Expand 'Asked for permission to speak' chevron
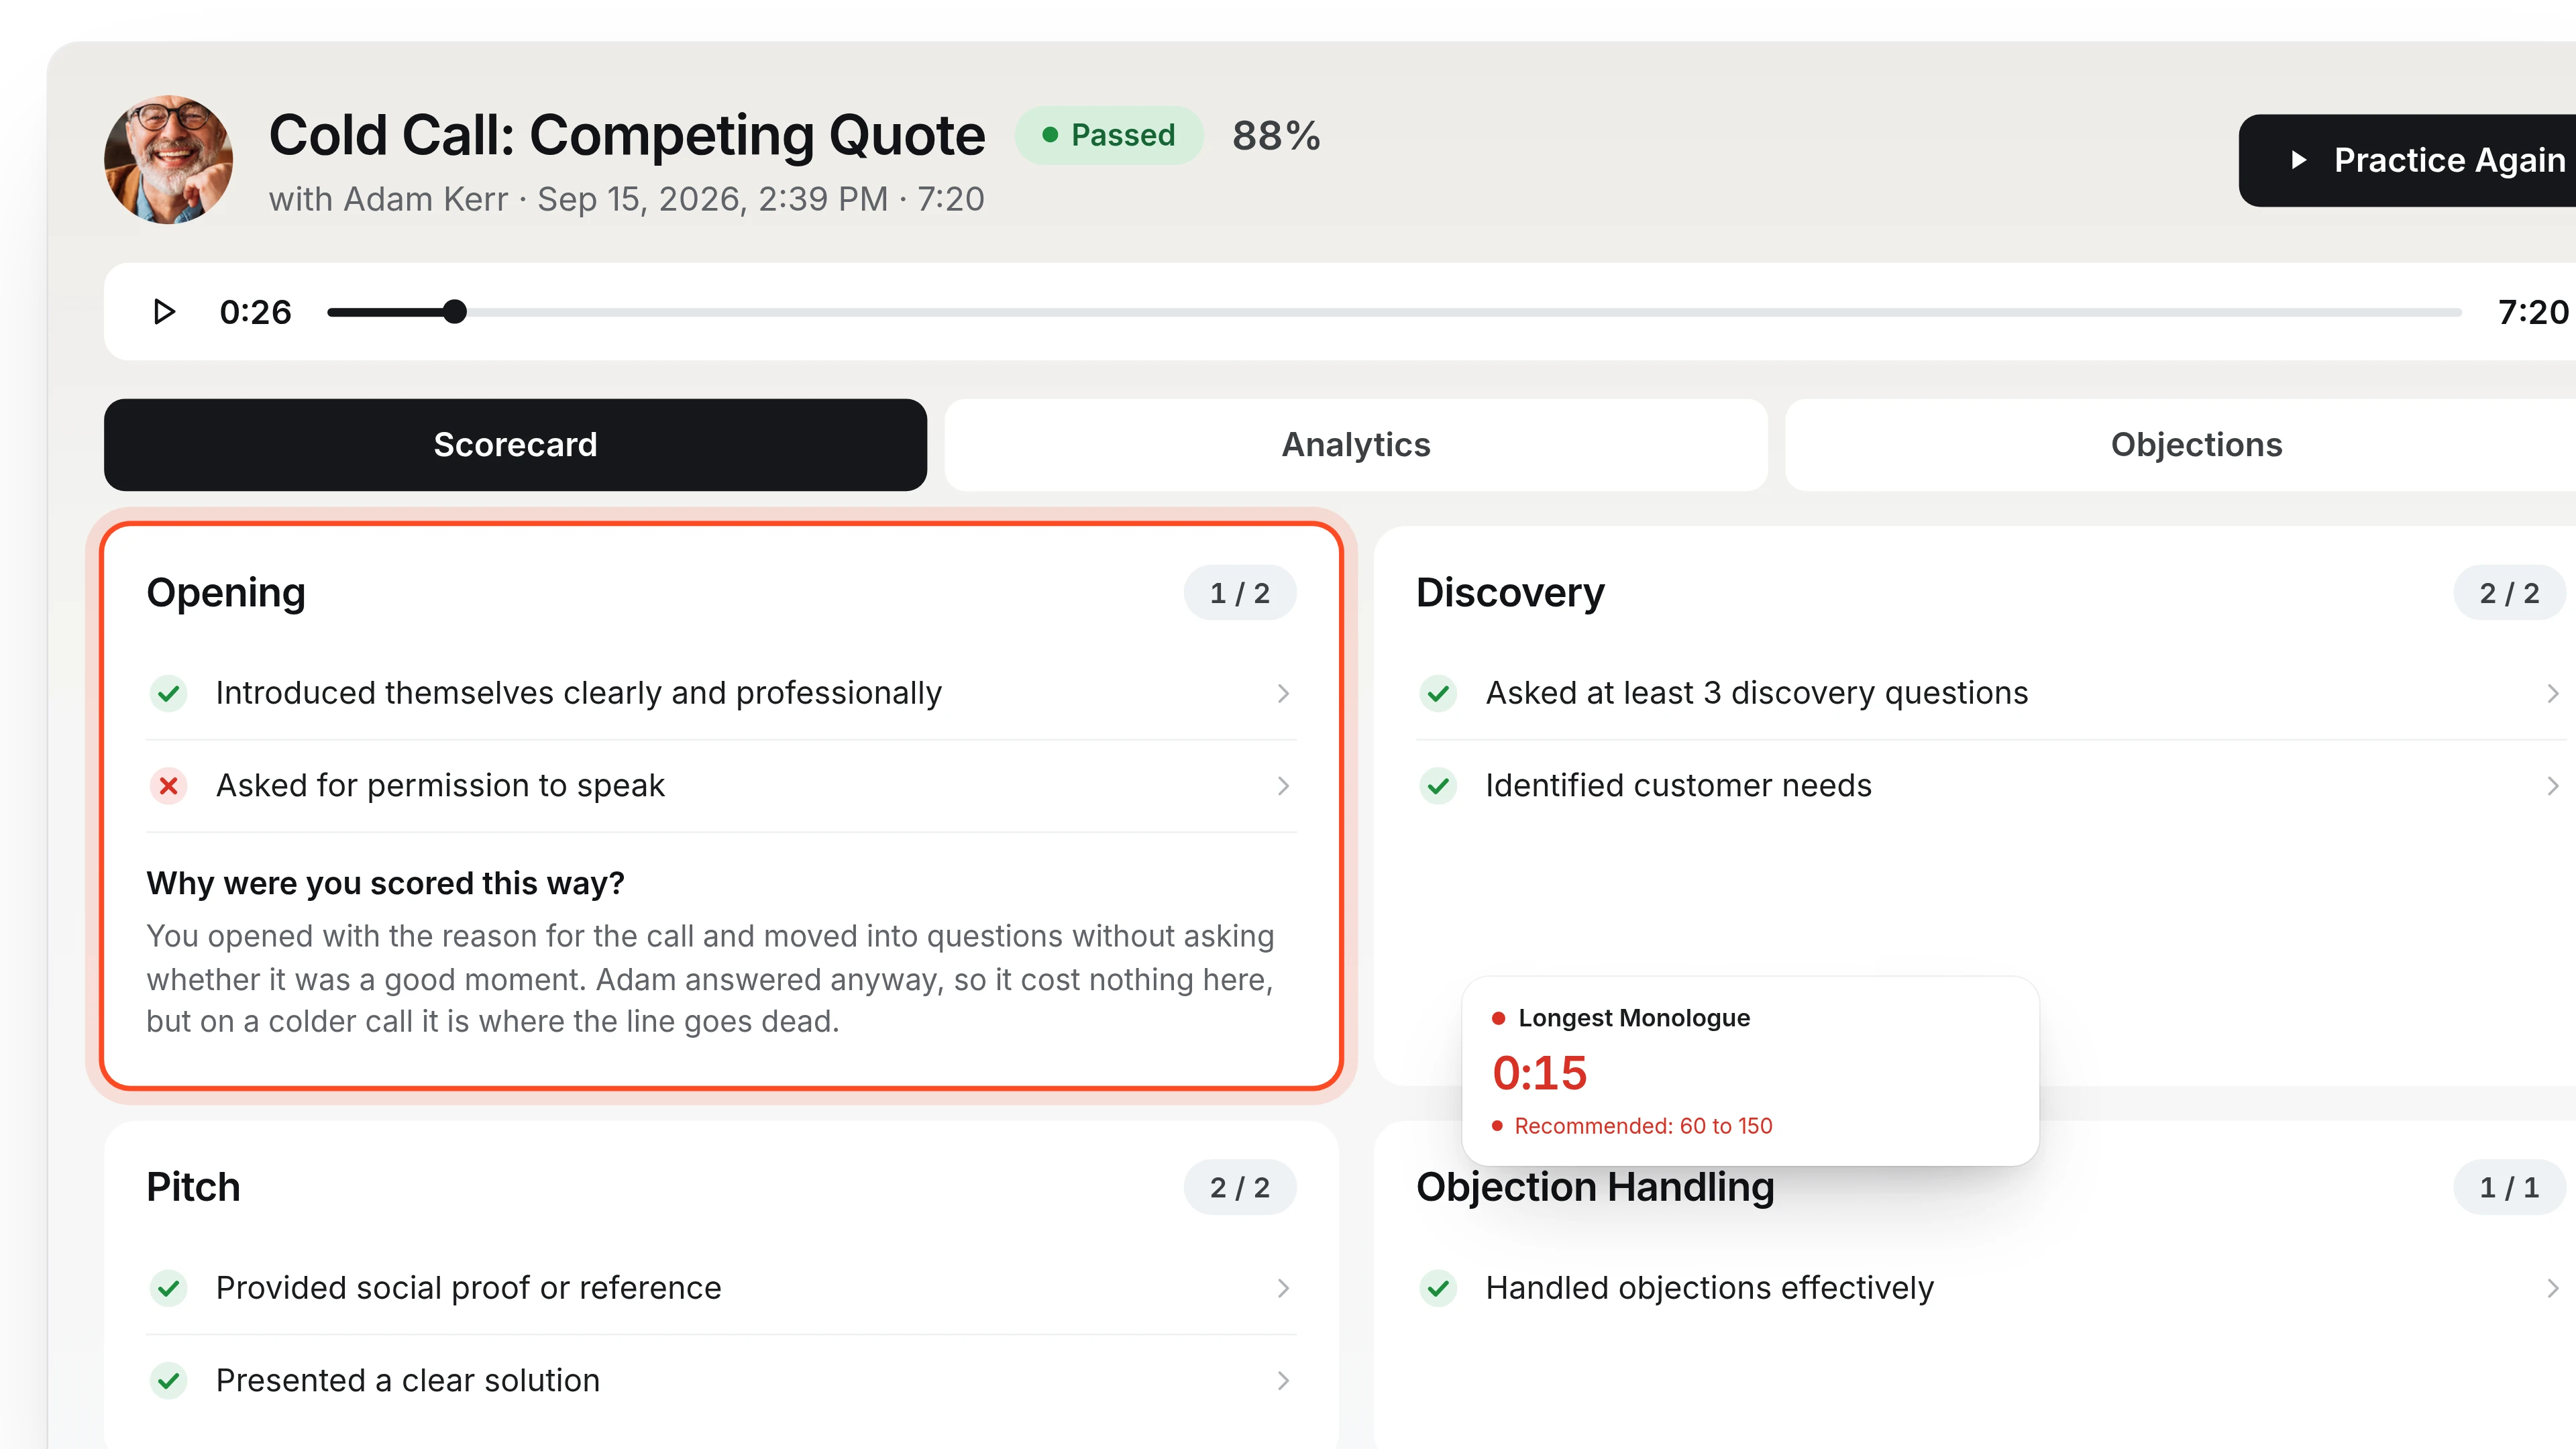Screen dimensions: 2576x1449 pos(1283,786)
